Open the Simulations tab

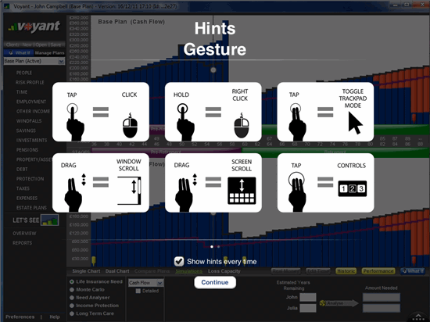(x=189, y=271)
